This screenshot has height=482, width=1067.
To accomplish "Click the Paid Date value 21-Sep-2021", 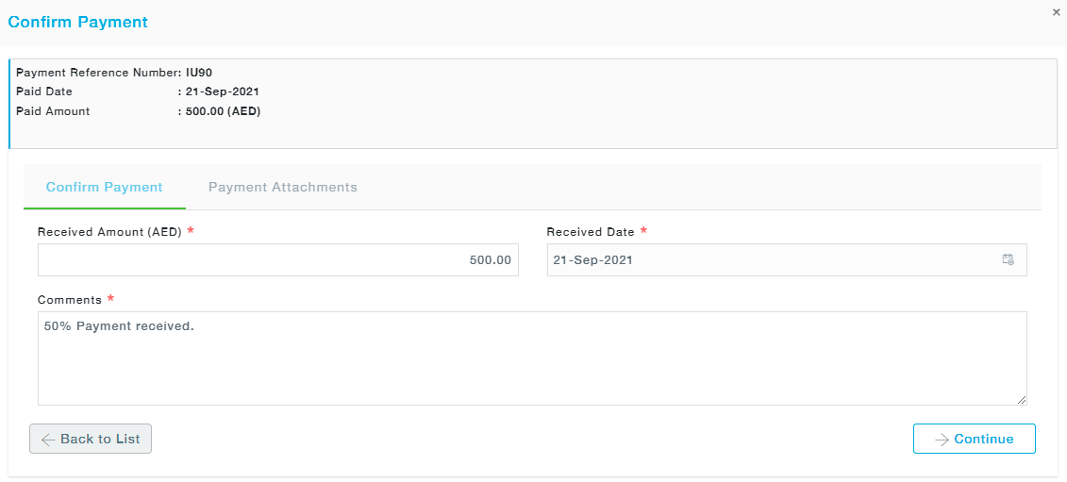I will click(223, 92).
